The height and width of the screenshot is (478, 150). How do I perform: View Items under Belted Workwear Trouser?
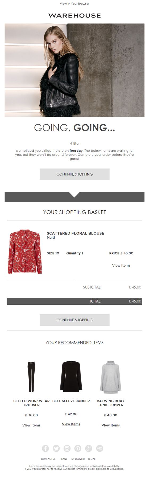pos(31,425)
